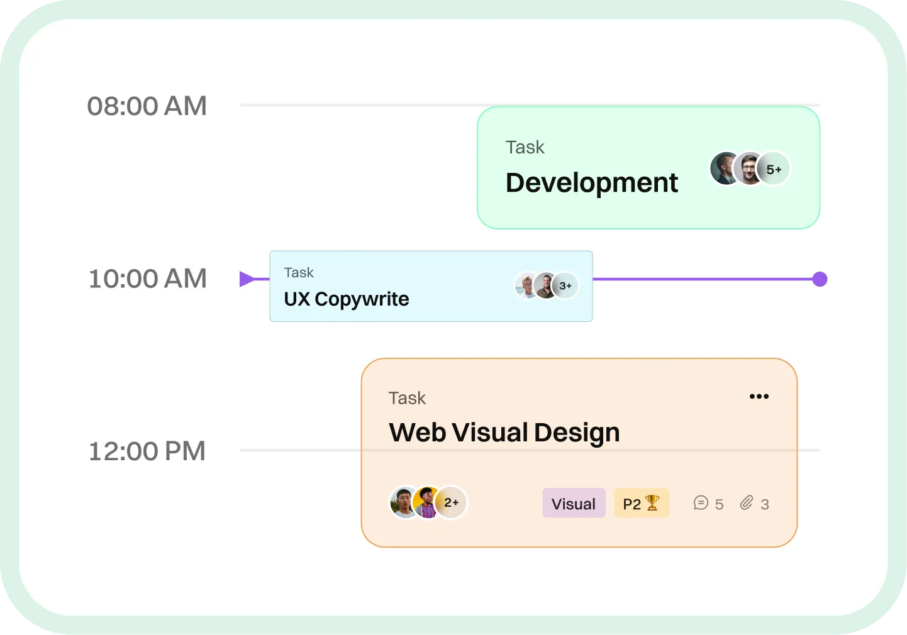This screenshot has height=635, width=907.
Task: Click the Visual tag label
Action: tap(573, 503)
